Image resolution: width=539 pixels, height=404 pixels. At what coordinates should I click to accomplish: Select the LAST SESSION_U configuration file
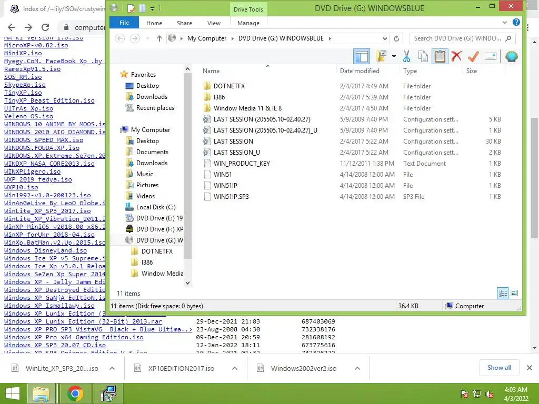point(236,153)
